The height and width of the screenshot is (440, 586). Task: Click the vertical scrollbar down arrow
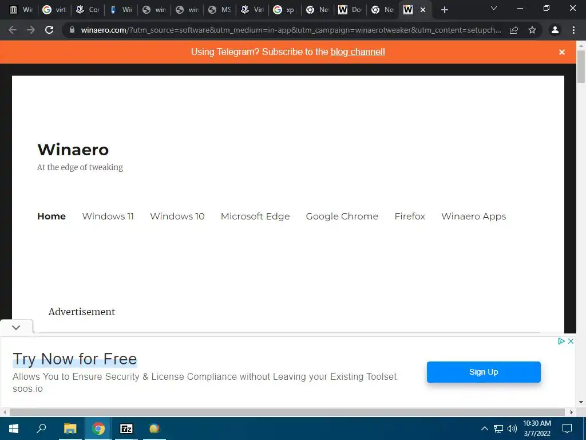[x=581, y=402]
